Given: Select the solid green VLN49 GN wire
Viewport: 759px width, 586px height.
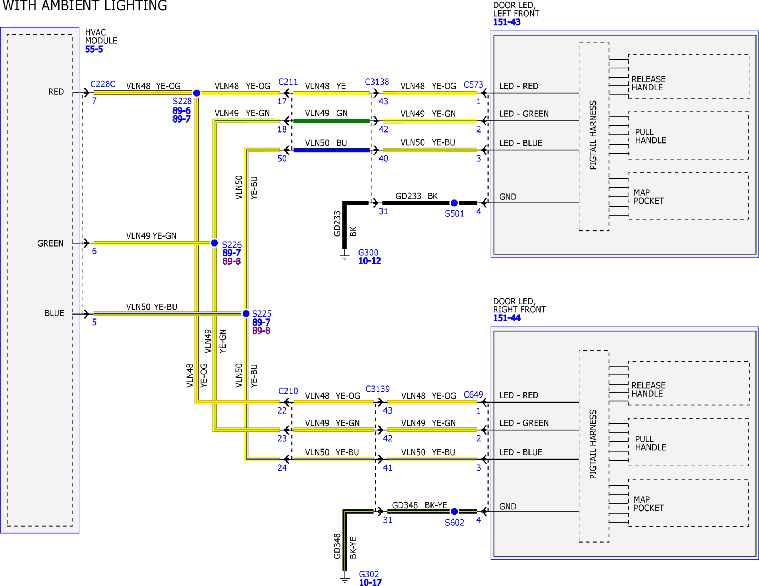Looking at the screenshot, I should pyautogui.click(x=331, y=121).
